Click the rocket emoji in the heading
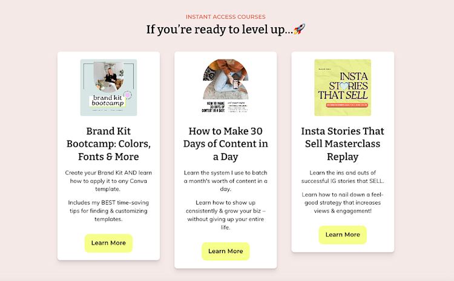 (x=300, y=29)
